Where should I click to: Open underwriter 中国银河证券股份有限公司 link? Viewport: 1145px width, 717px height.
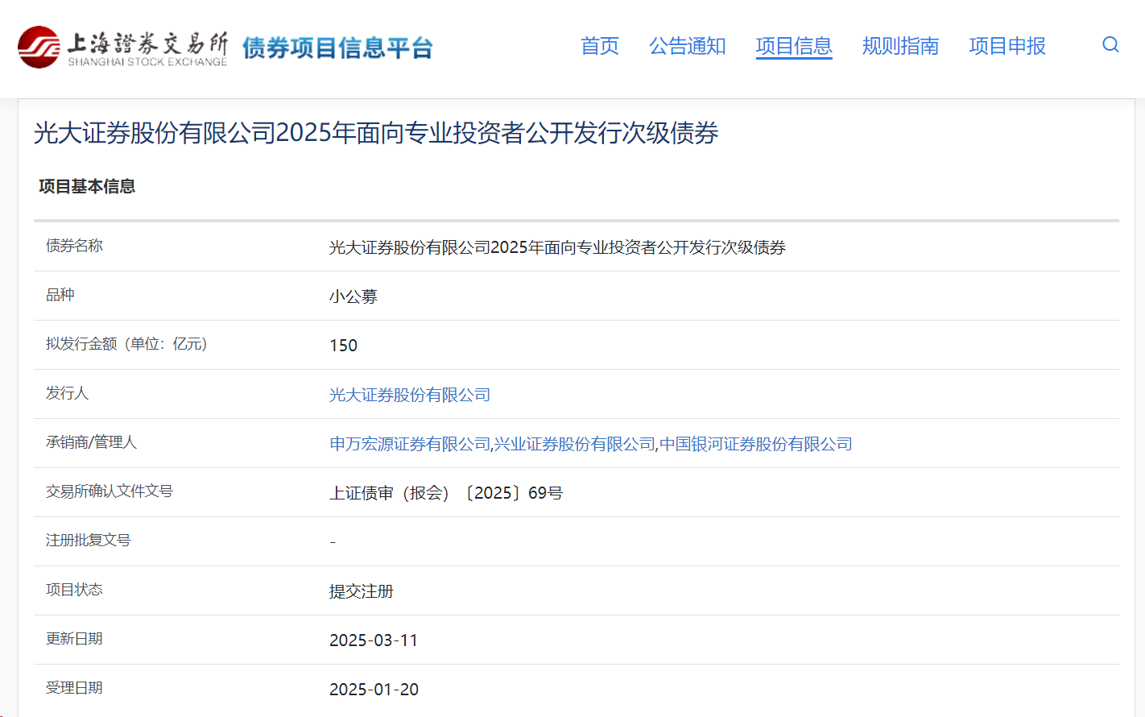(x=756, y=444)
